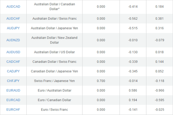Open the EURAUD symbol link
The image size is (173, 115).
pyautogui.click(x=13, y=90)
